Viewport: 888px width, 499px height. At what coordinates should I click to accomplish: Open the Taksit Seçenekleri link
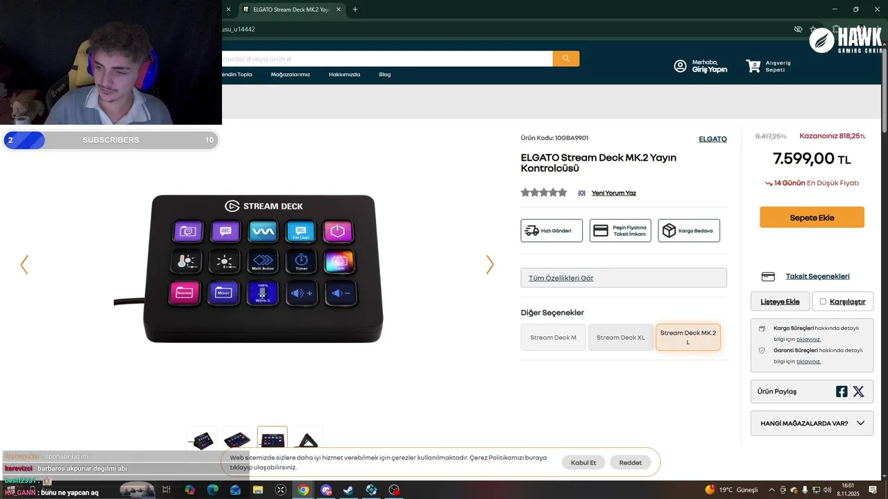[x=817, y=277]
